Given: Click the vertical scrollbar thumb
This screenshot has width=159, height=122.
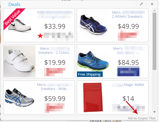Looking at the screenshot, I should (x=154, y=41).
